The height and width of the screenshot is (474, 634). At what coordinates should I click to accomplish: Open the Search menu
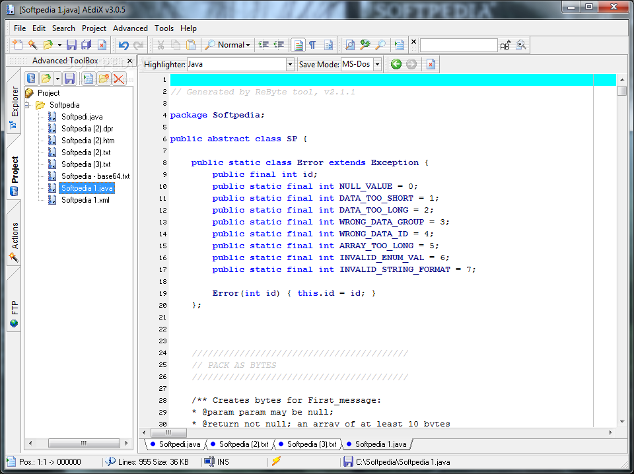[x=63, y=28]
